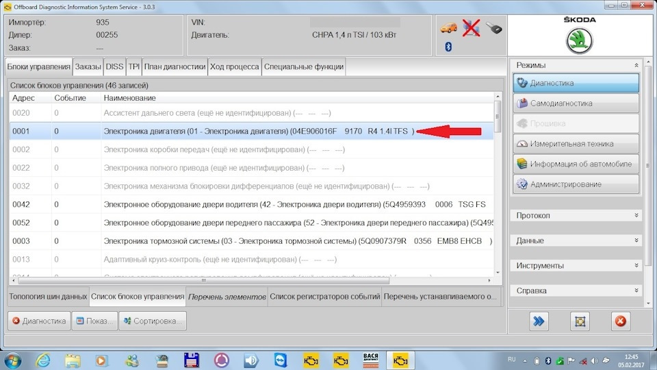Screen dimensions: 657x370
Task: Click the crossed-out network connection icon
Action: coord(472,28)
